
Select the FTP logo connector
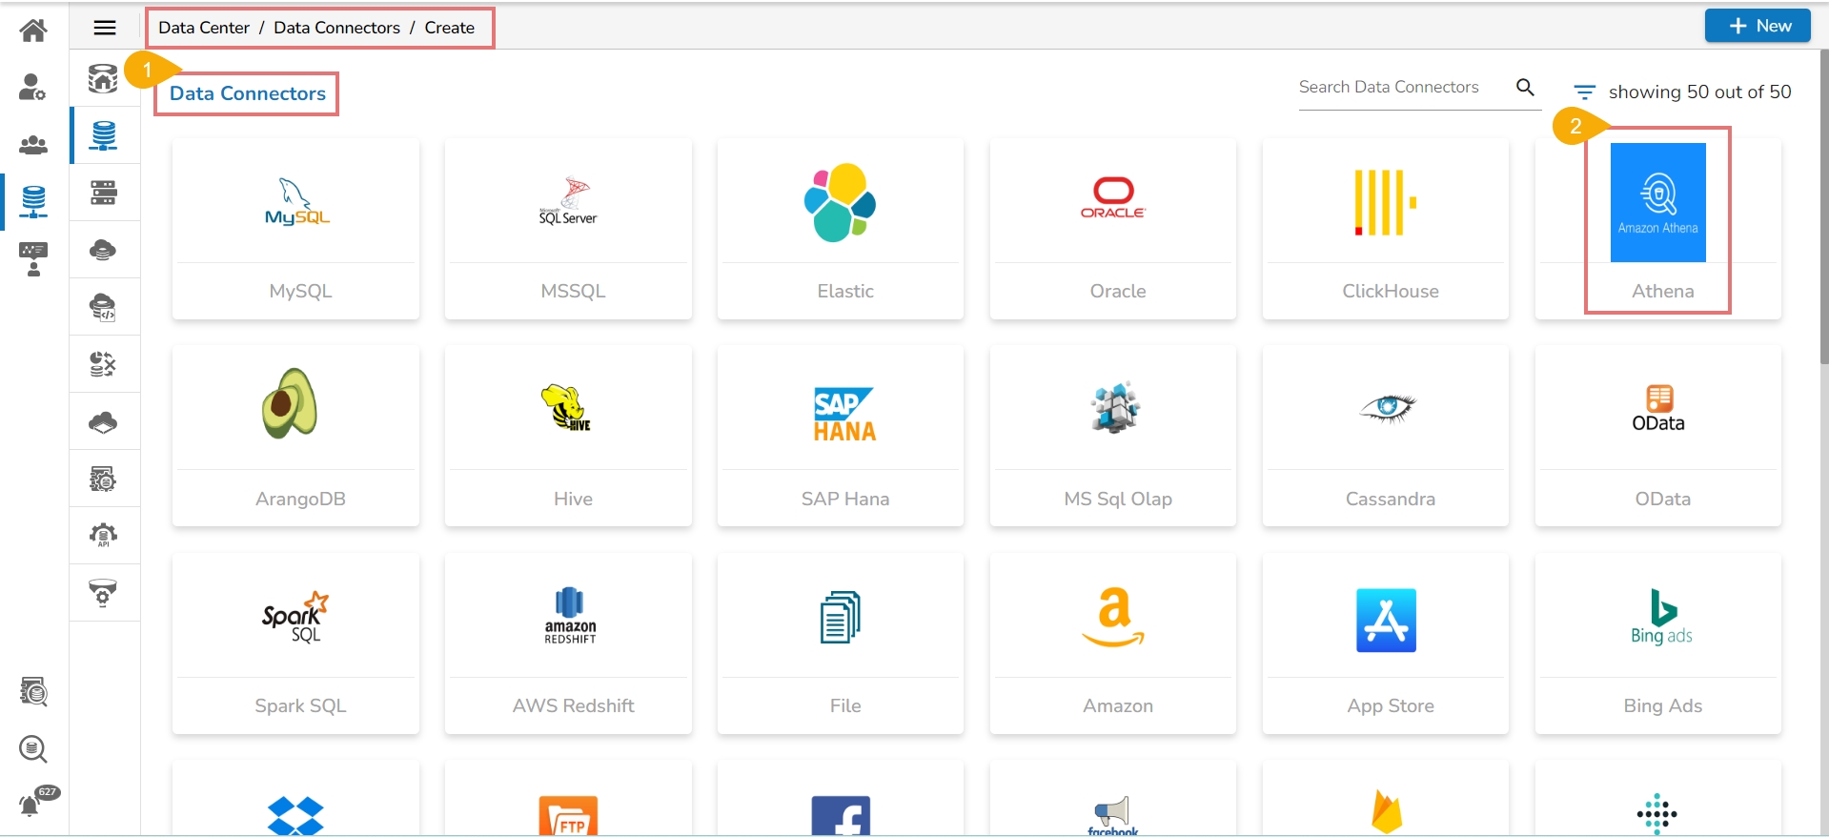[568, 799]
